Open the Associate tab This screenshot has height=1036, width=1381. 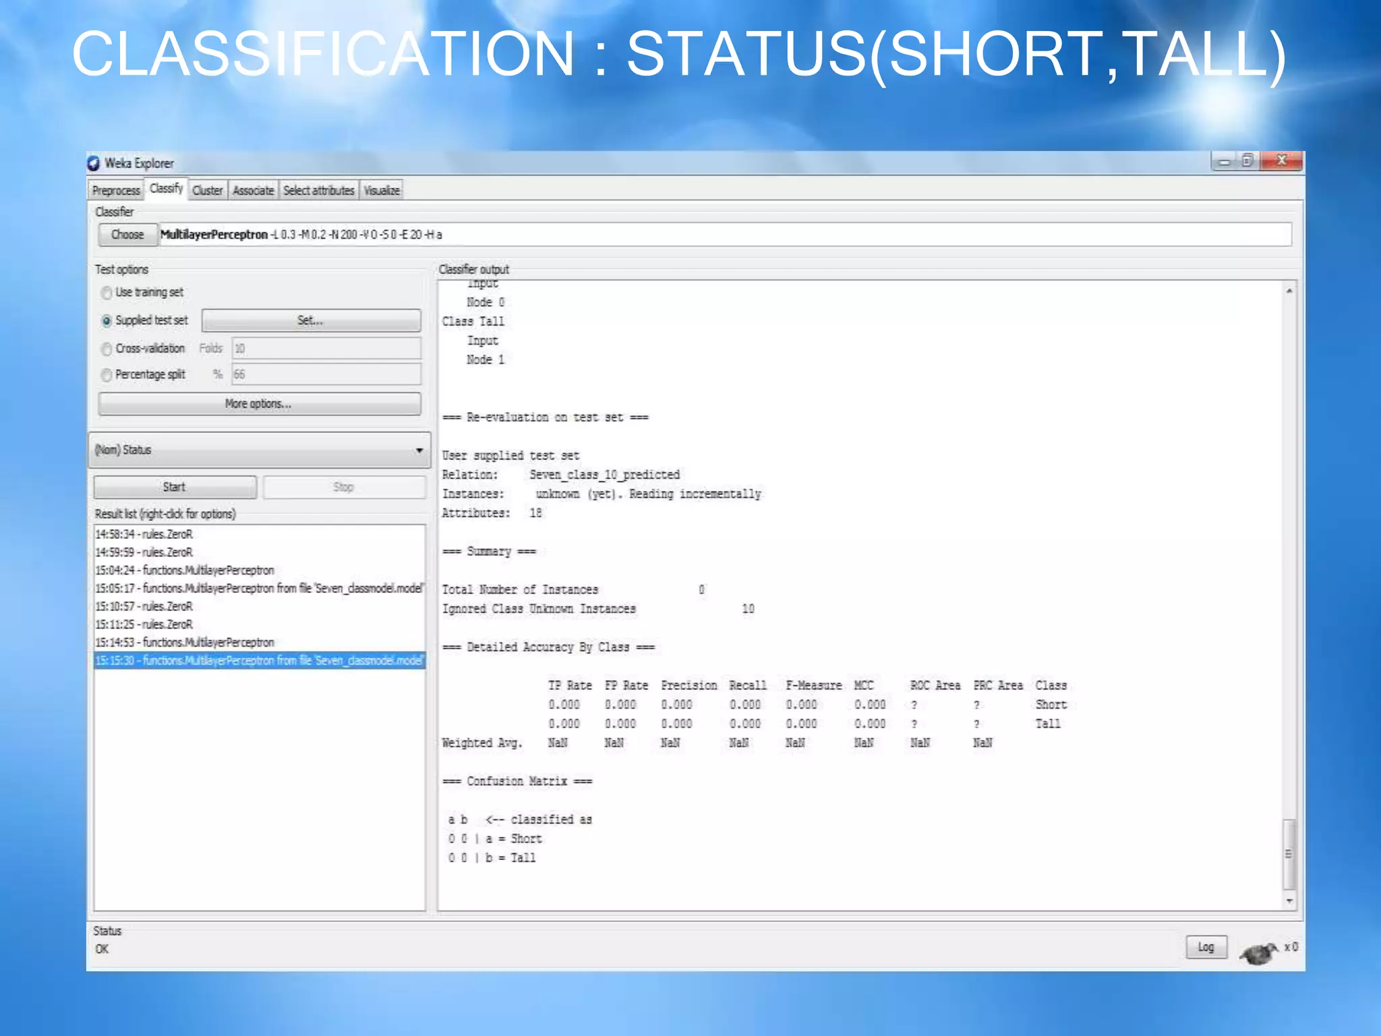coord(253,191)
